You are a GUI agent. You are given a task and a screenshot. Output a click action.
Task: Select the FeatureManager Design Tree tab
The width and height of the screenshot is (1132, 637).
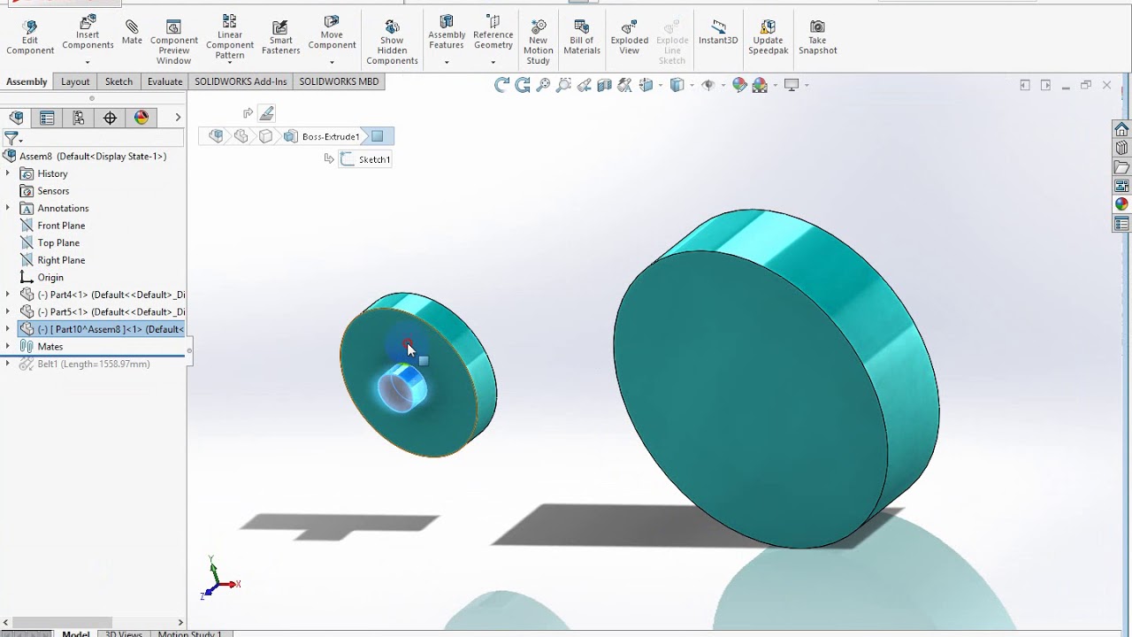16,118
